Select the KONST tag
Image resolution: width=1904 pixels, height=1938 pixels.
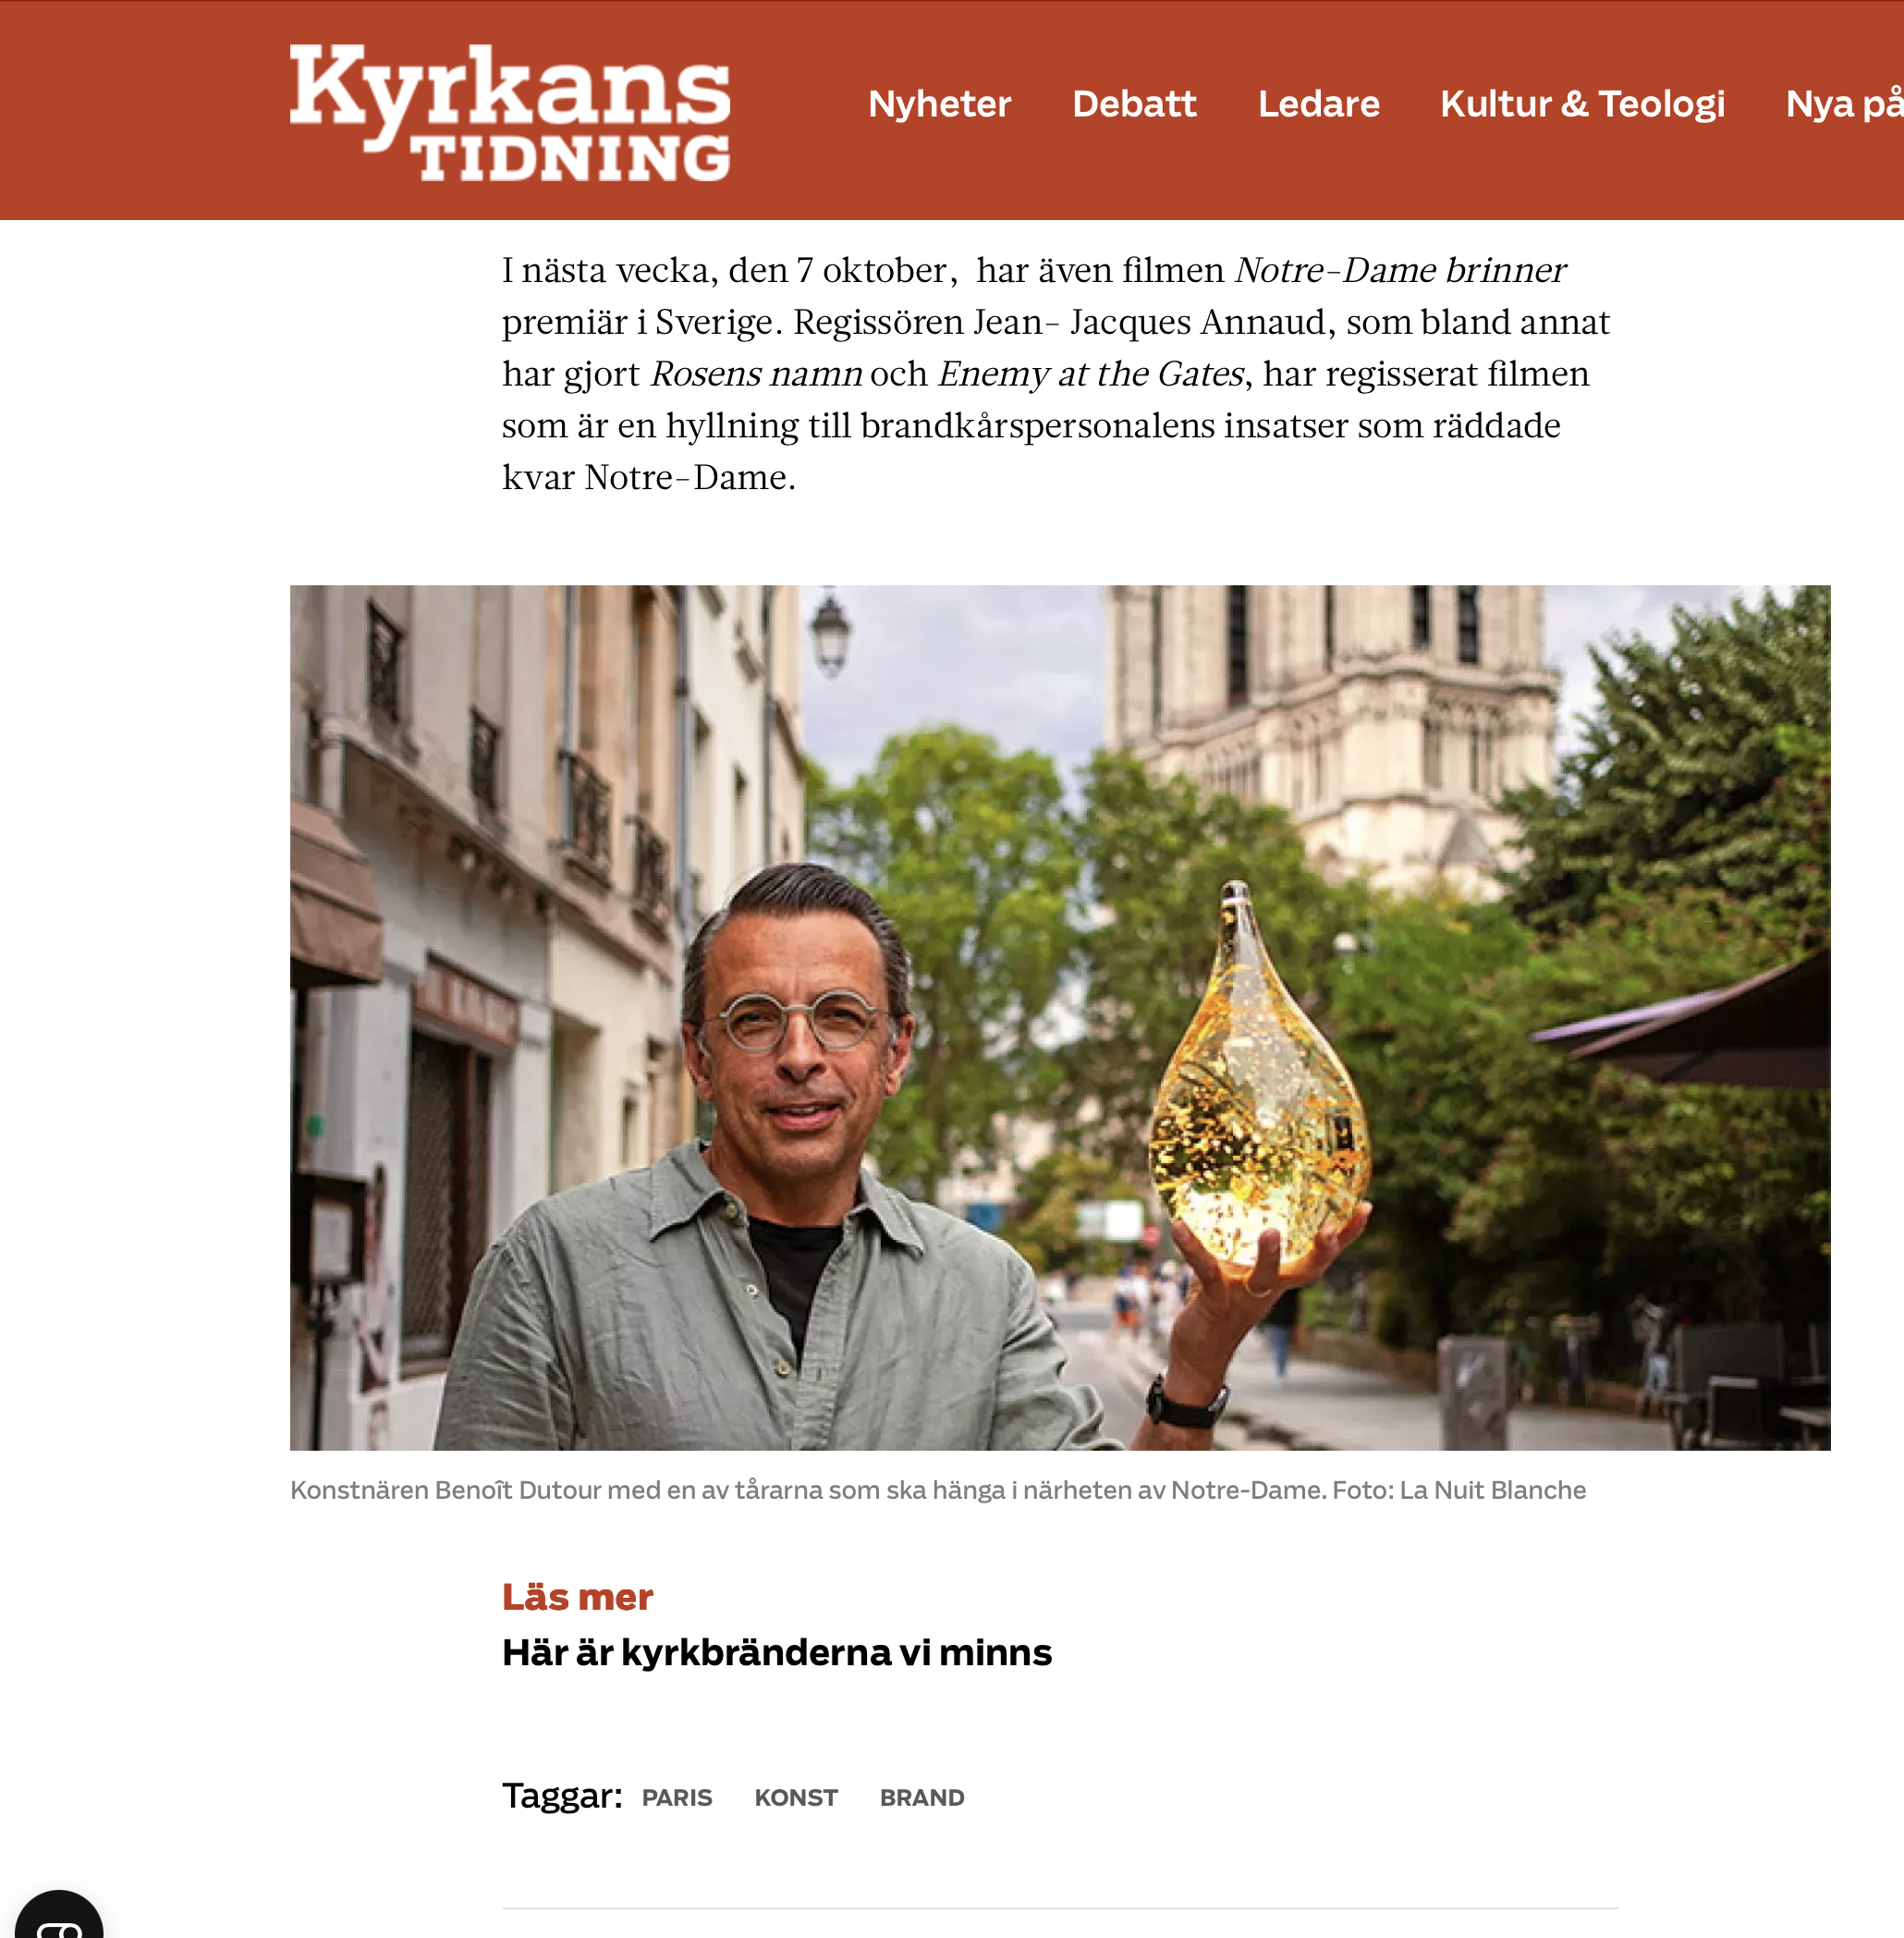tap(796, 1798)
